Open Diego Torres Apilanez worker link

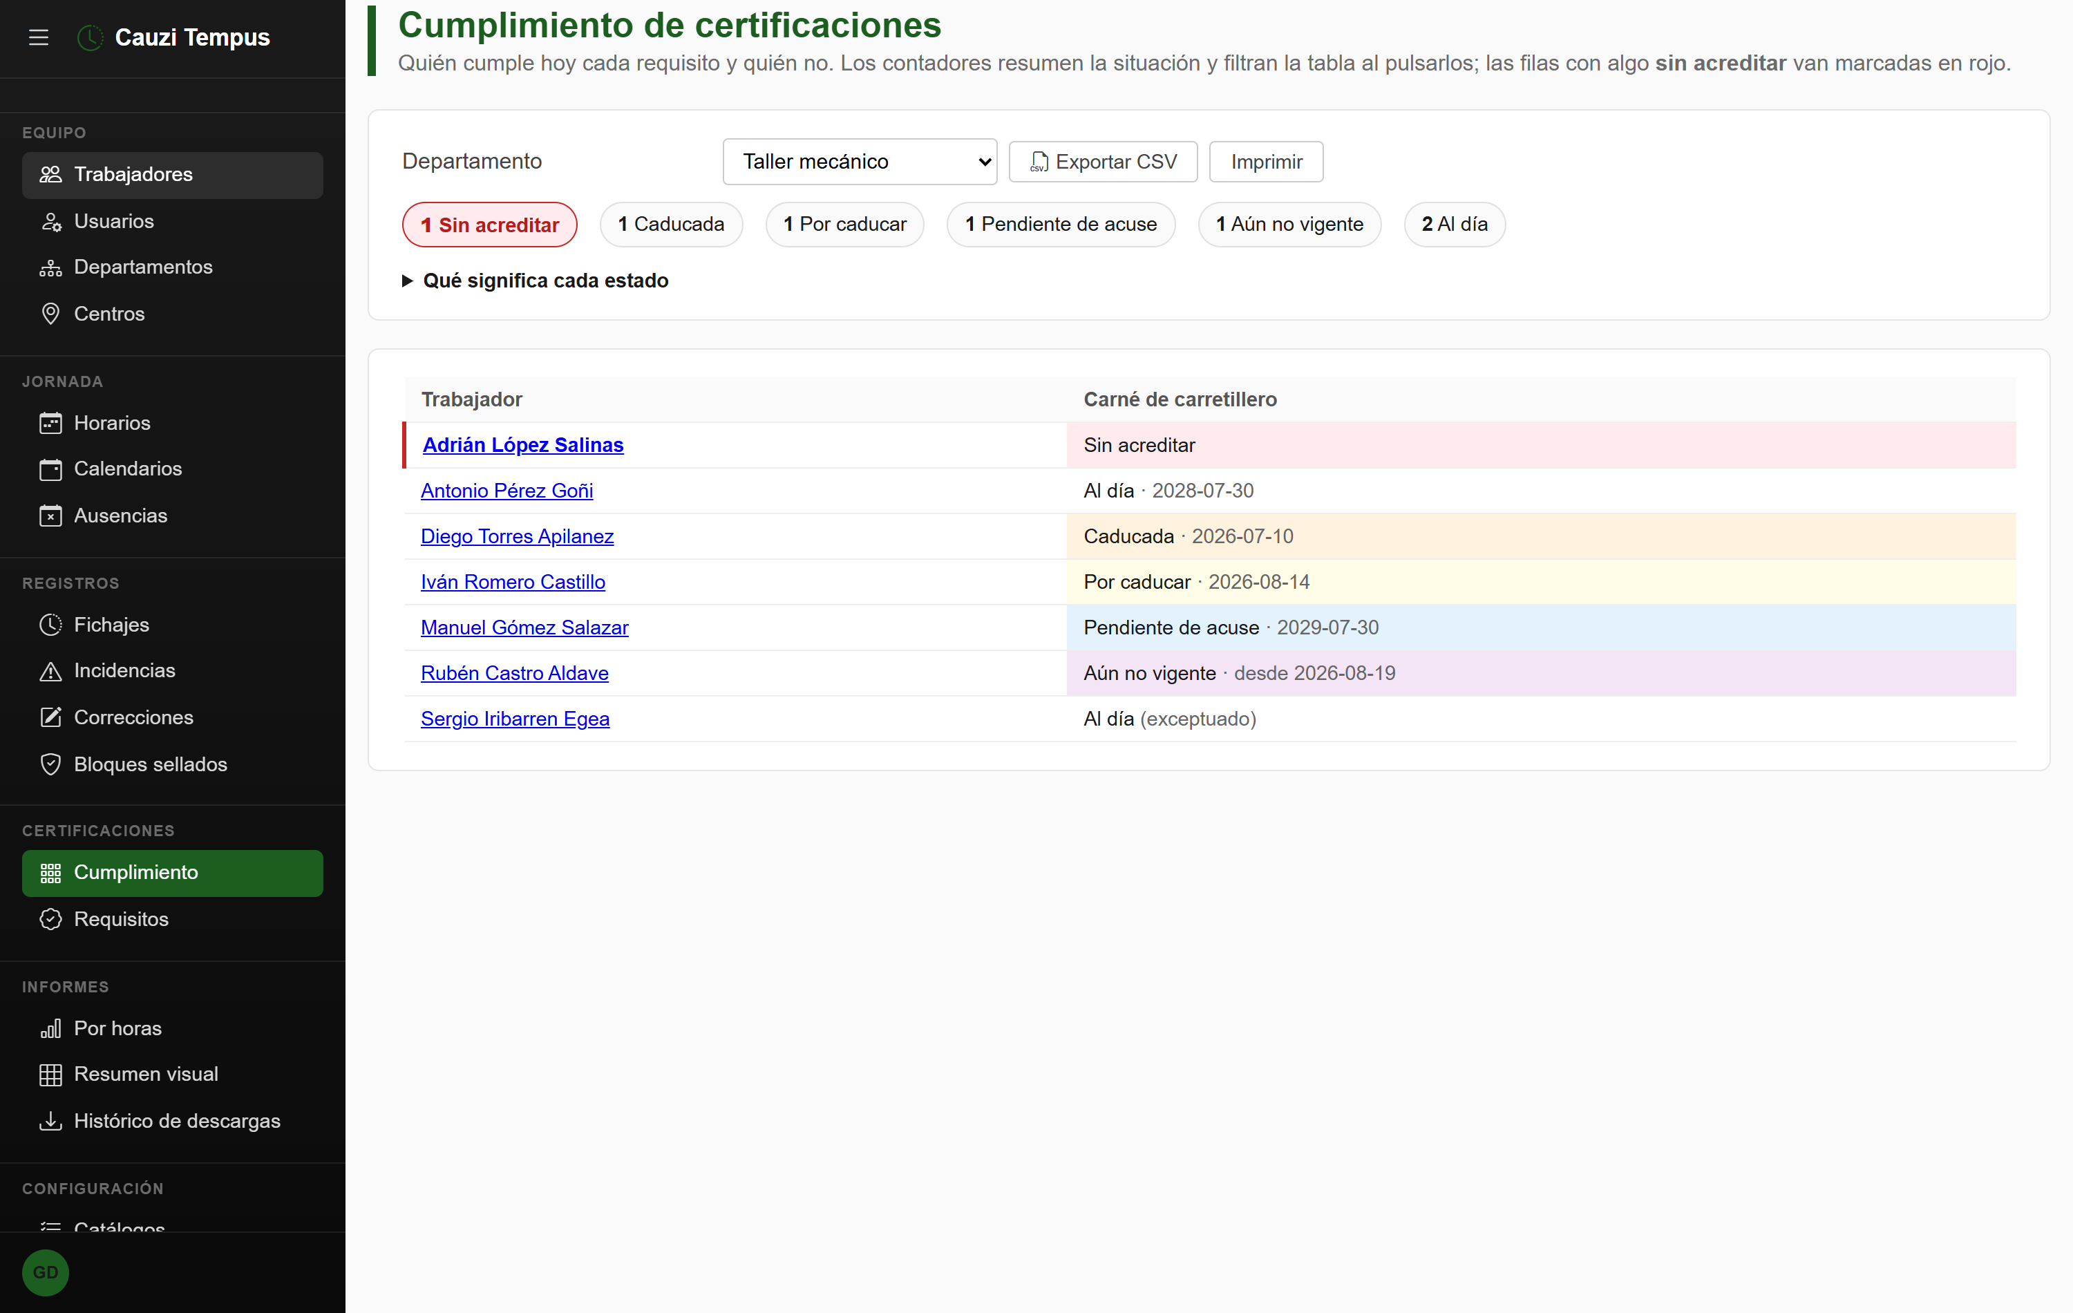pyautogui.click(x=518, y=536)
